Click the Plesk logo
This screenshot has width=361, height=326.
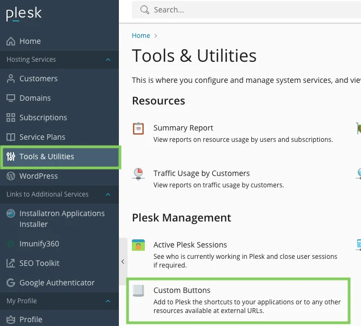(x=24, y=14)
